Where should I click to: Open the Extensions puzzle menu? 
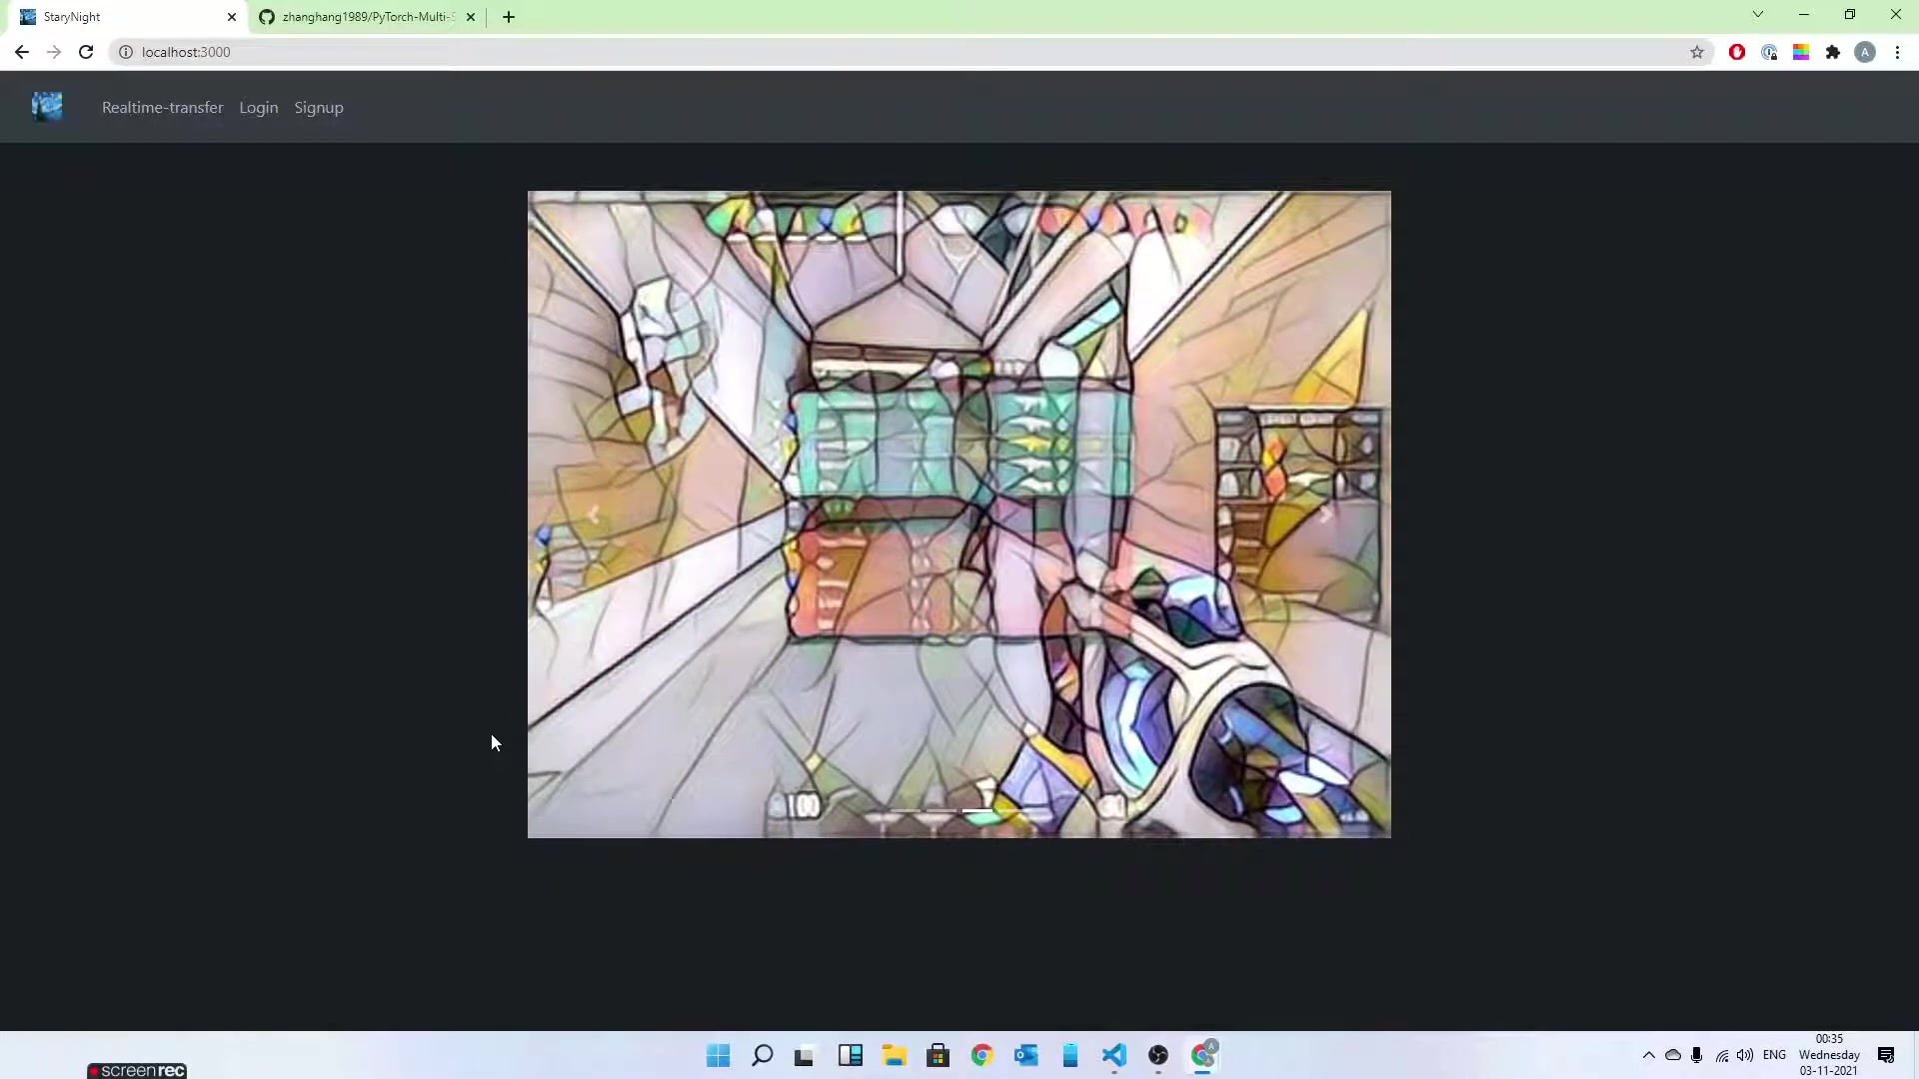(1833, 52)
